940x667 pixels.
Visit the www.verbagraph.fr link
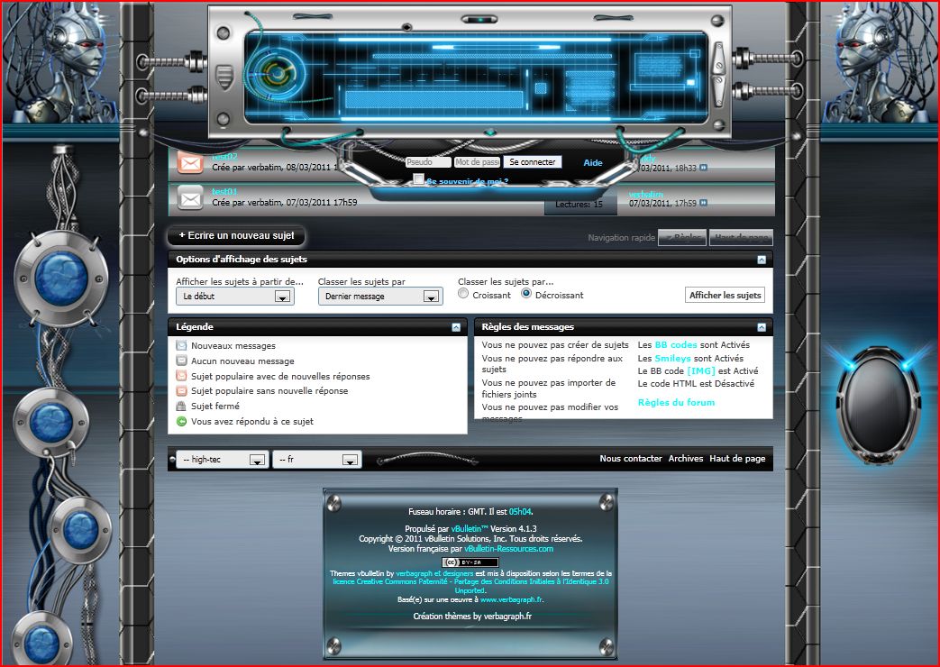(511, 599)
